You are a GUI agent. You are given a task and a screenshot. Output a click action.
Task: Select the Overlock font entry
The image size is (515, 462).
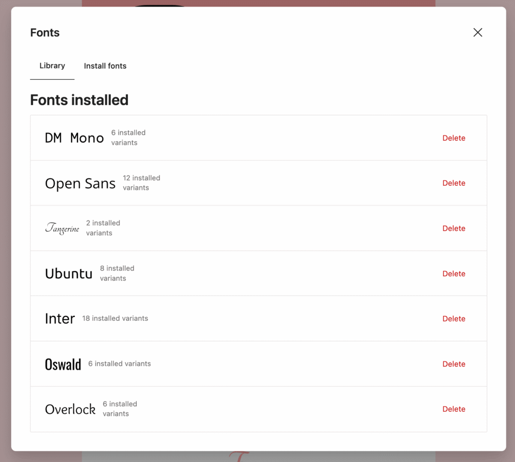click(70, 409)
